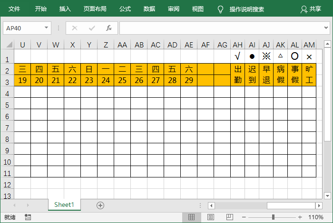Select the 迟到 header cell
The image size is (333, 223).
[x=252, y=74]
